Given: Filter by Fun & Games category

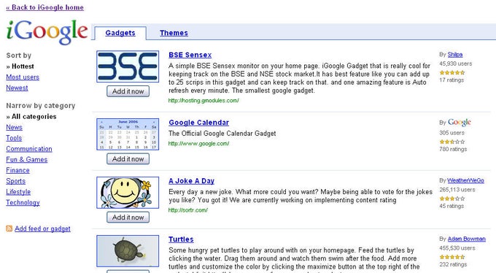Looking at the screenshot, I should (26, 159).
